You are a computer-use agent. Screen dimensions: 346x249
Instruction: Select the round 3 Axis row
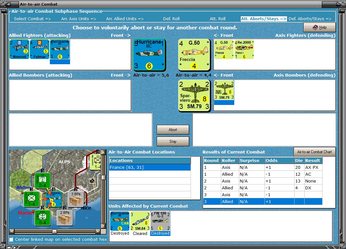(263, 195)
